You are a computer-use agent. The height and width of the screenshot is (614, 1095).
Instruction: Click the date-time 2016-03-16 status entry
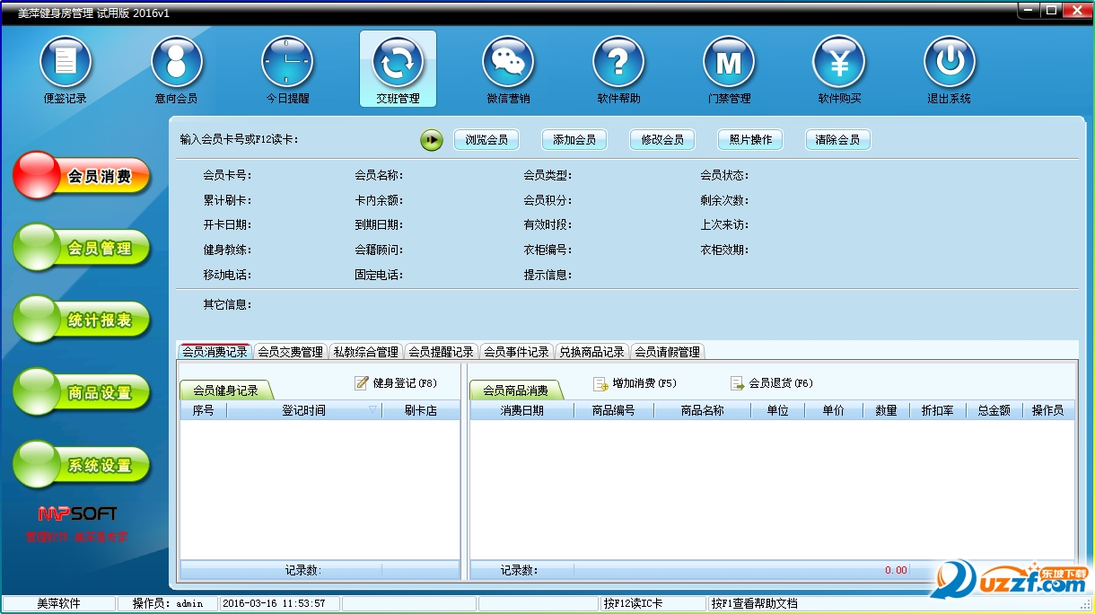279,604
